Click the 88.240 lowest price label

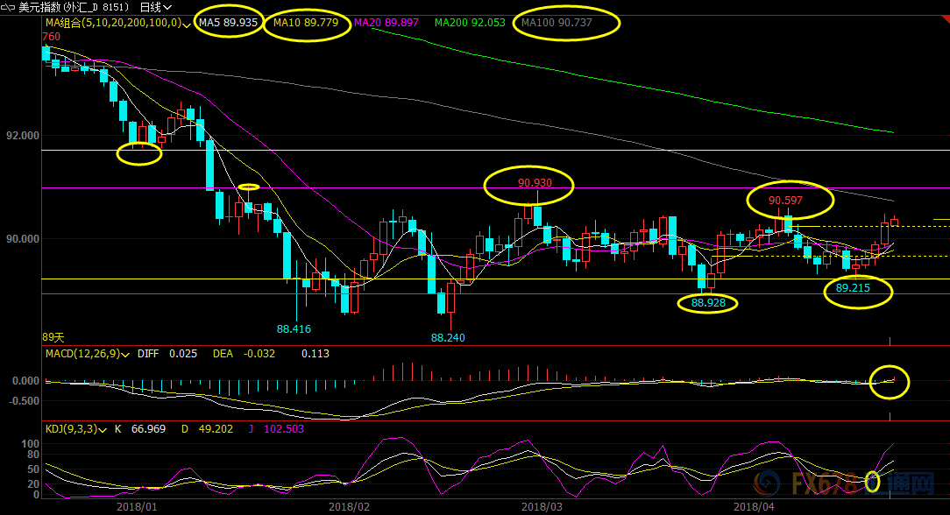click(x=448, y=337)
